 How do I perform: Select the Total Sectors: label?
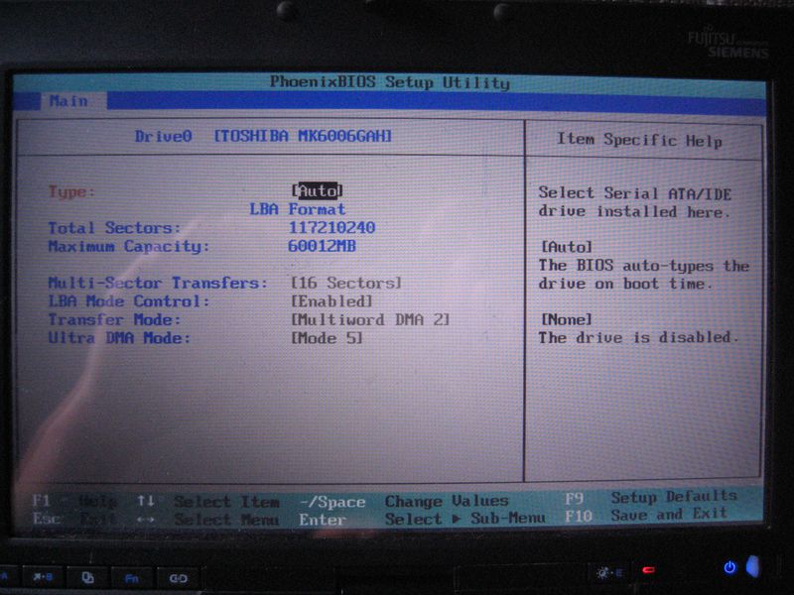(114, 228)
